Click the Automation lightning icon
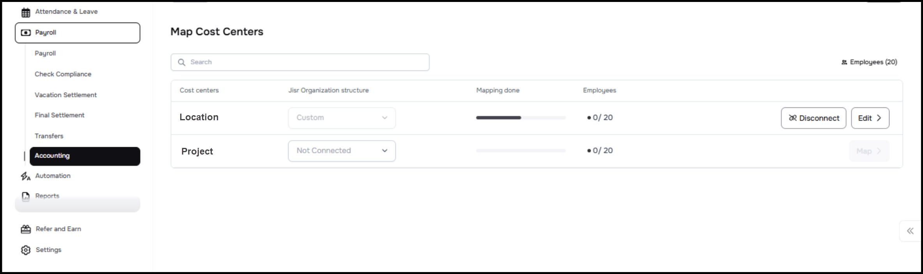The height and width of the screenshot is (274, 923). click(x=26, y=176)
